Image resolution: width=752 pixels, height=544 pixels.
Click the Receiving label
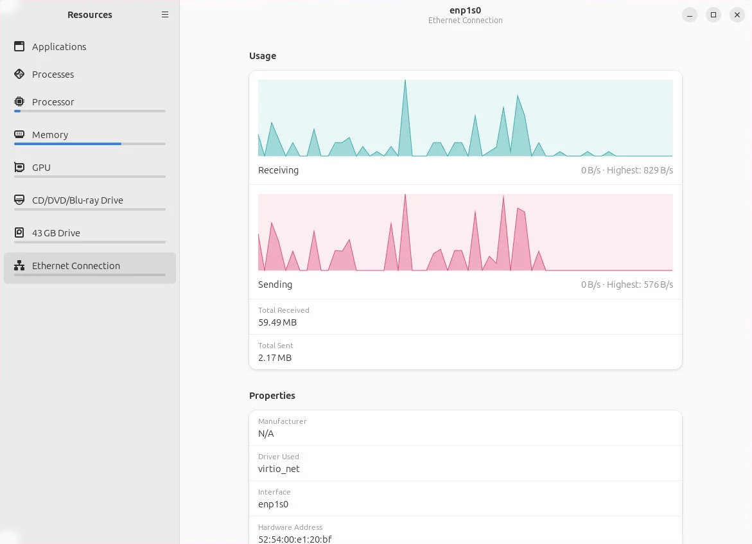(278, 170)
